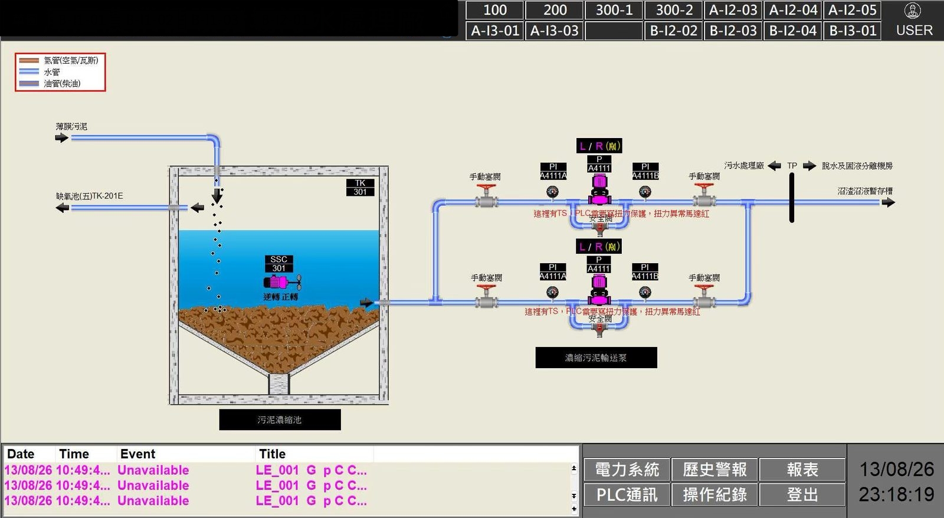
Task: Go to page 200
Action: click(555, 10)
